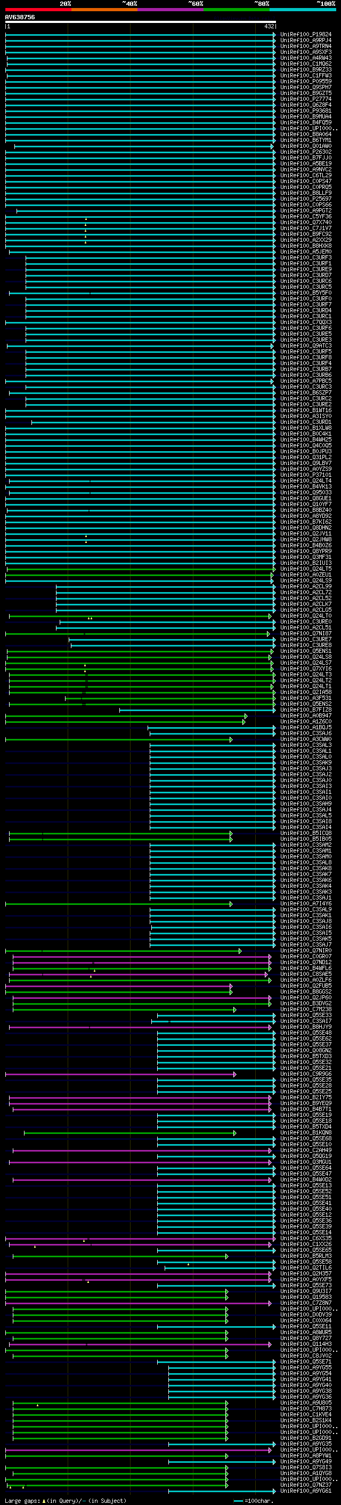The height and width of the screenshot is (1505, 341).
Task: Open hit UniRef100_P19824
Action: click(306, 35)
